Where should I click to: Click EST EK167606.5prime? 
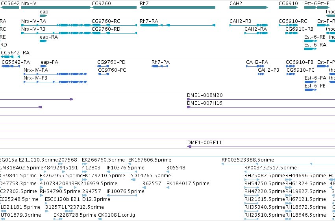tap(130, 164)
